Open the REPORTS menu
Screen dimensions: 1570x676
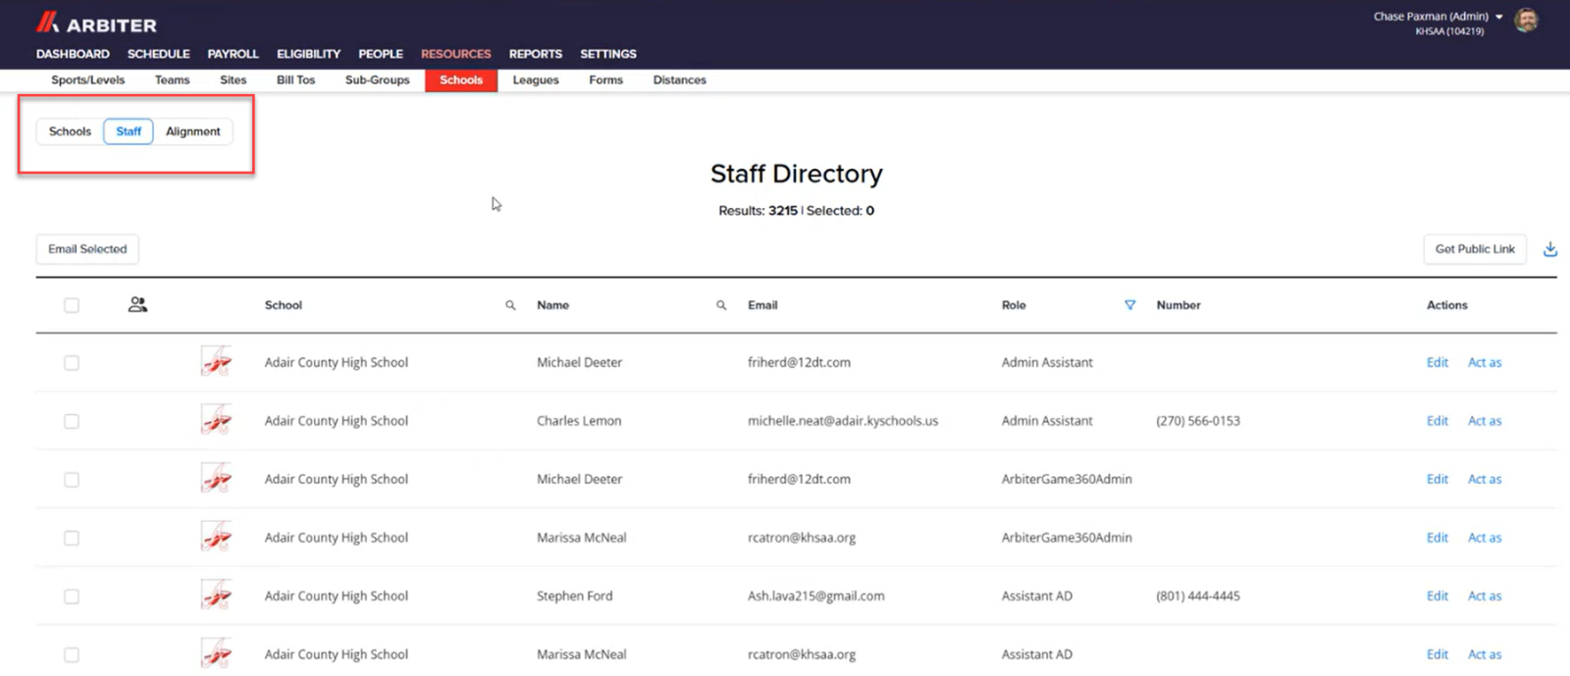point(535,54)
